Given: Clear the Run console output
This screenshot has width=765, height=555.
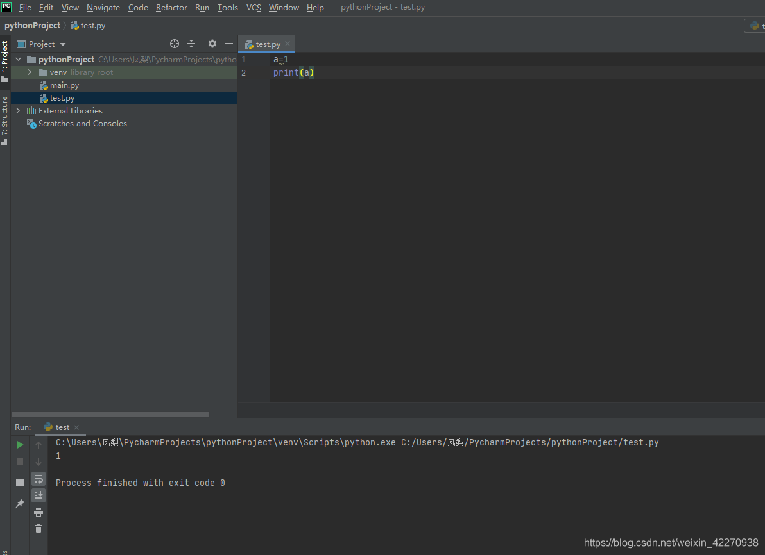Looking at the screenshot, I should pos(39,528).
